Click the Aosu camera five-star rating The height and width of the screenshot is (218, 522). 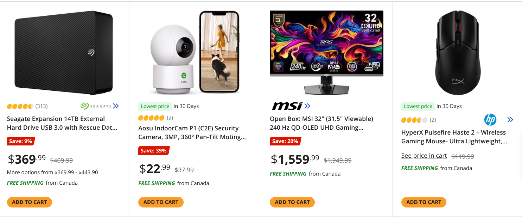(x=151, y=118)
